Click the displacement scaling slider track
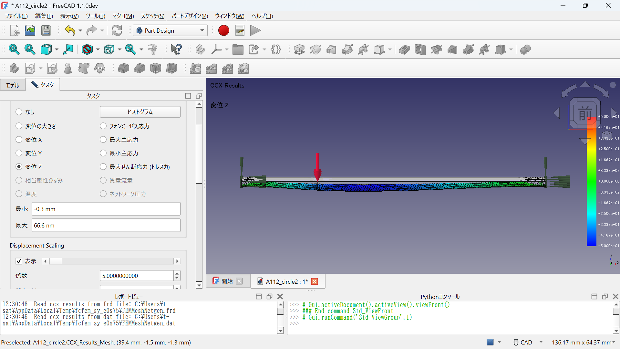This screenshot has width=620, height=349. tap(116, 261)
